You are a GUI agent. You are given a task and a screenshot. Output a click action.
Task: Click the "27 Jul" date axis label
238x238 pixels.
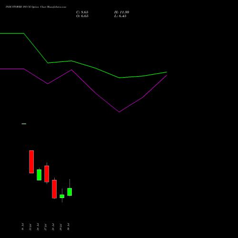(x=45, y=227)
